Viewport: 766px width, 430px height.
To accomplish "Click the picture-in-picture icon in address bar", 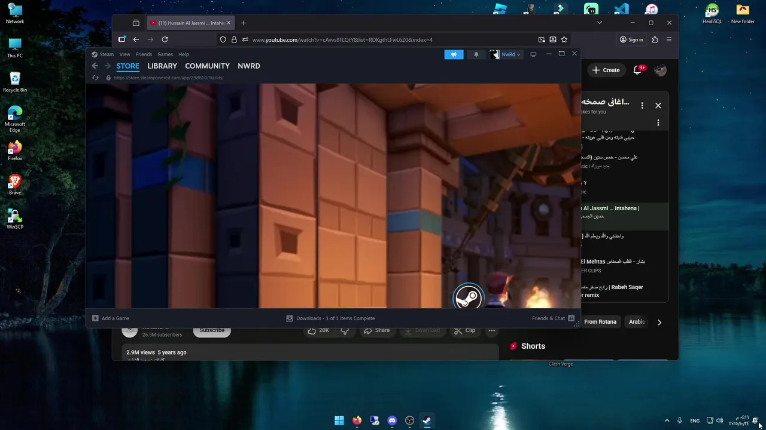I will click(x=542, y=39).
